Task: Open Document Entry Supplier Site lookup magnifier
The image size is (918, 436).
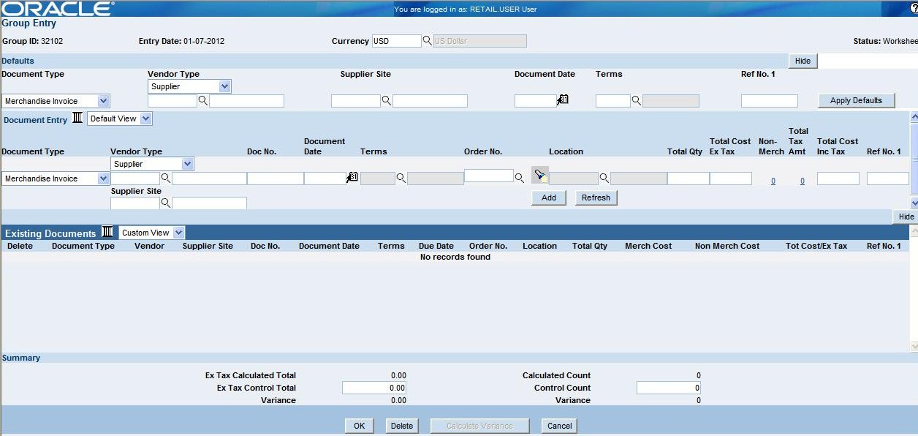Action: [x=166, y=203]
